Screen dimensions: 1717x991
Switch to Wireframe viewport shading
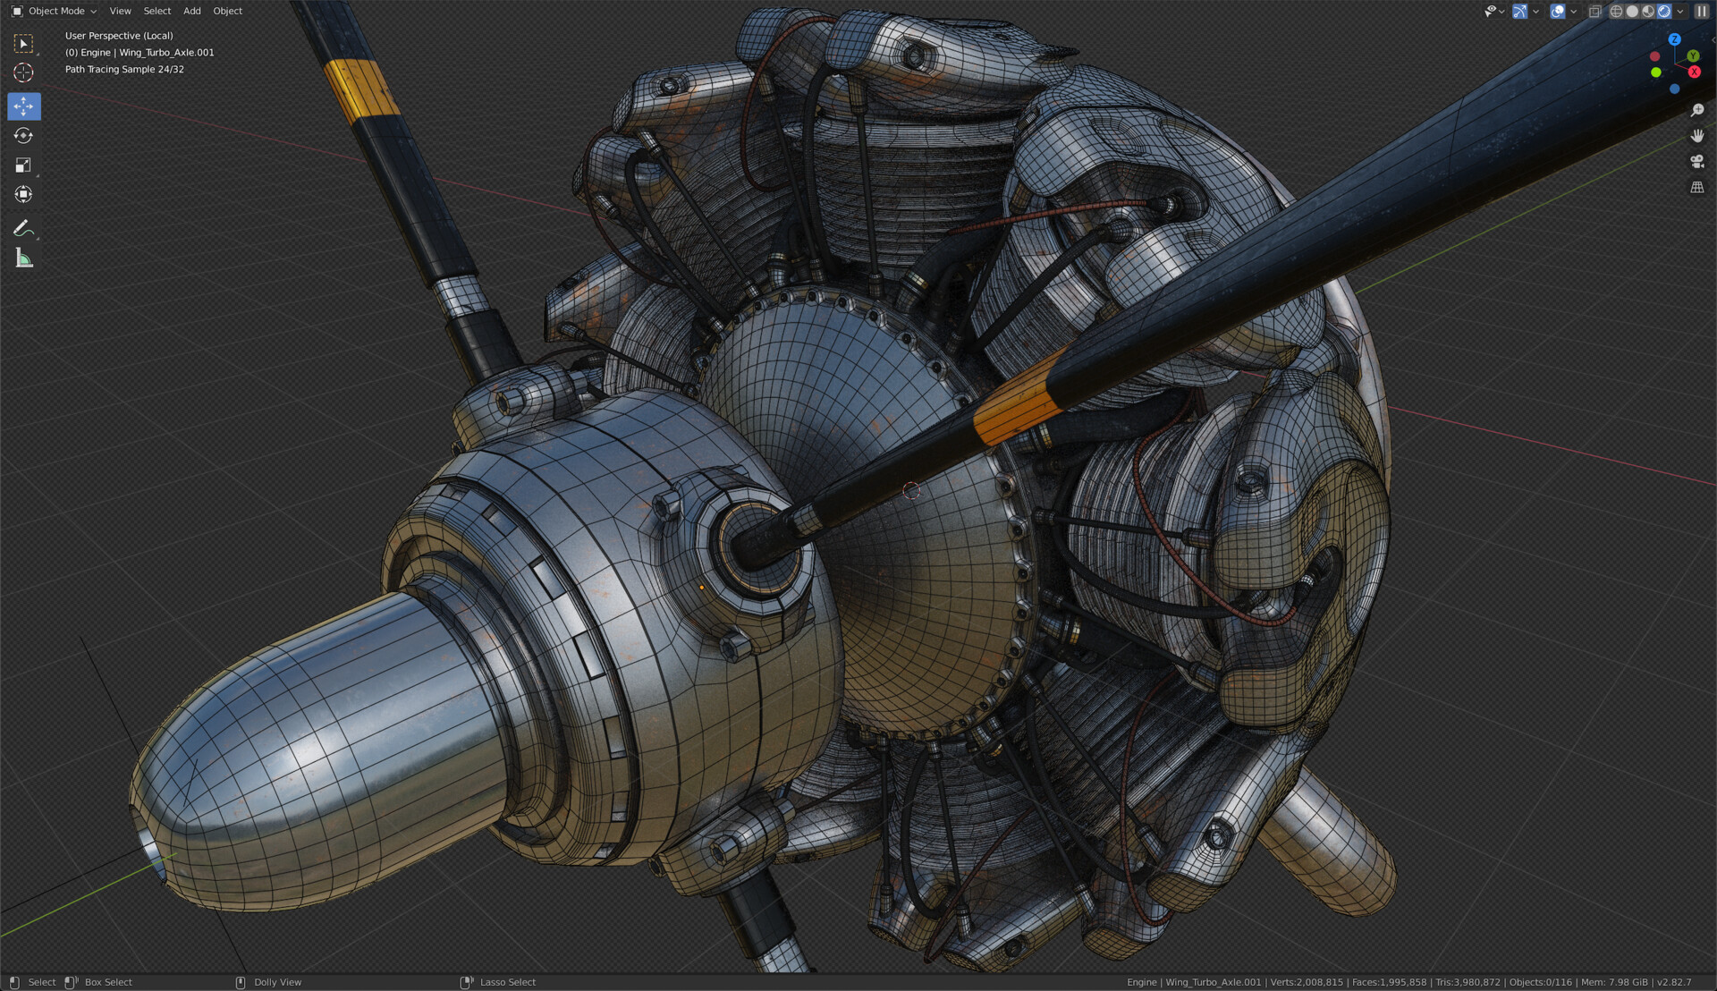tap(1615, 11)
